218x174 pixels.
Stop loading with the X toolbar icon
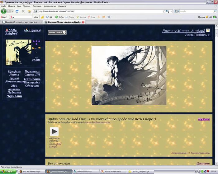(23, 11)
